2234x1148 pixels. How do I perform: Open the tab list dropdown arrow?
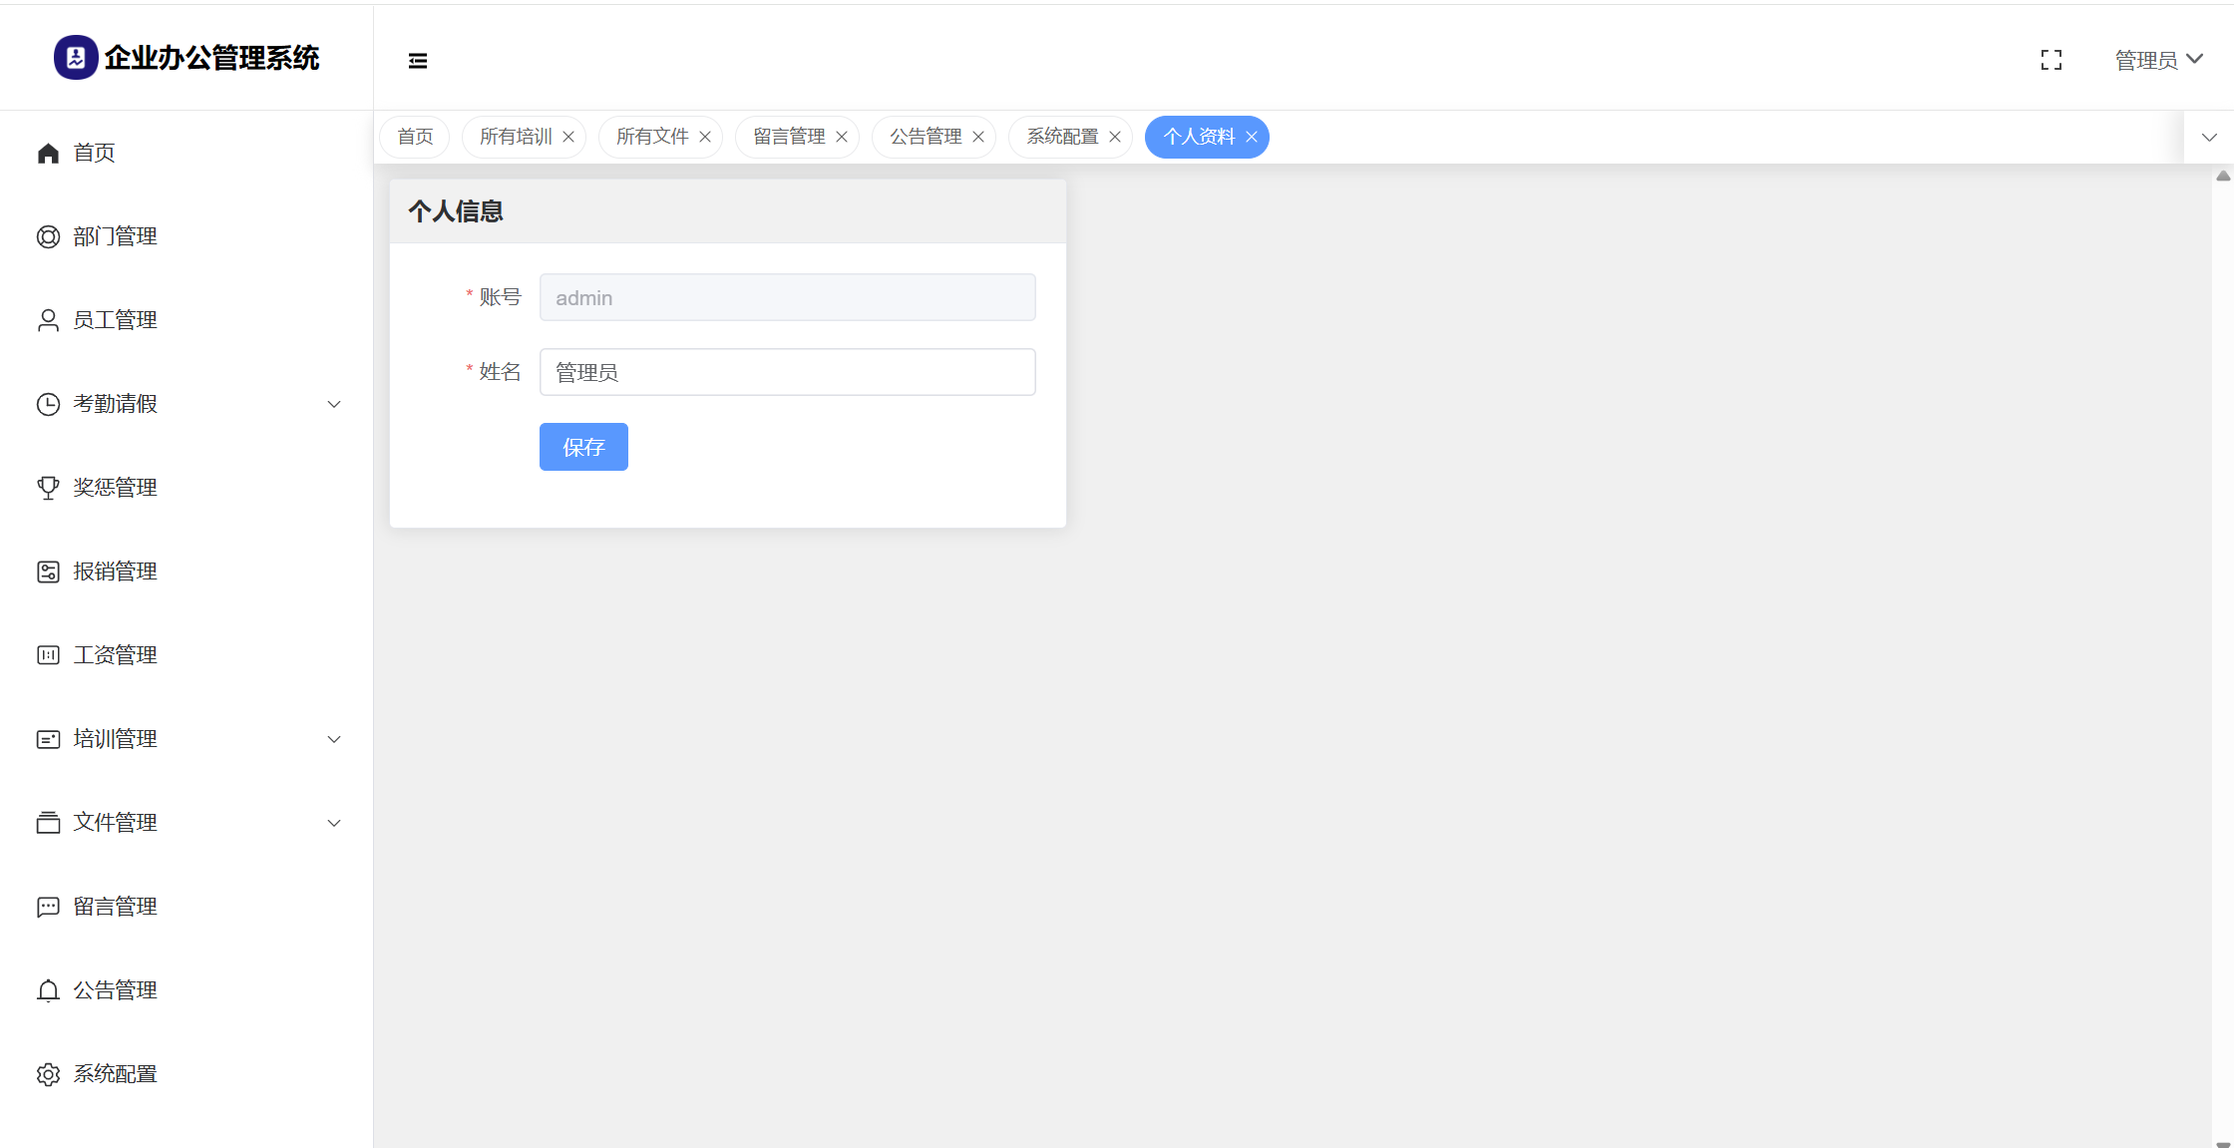pos(2209,138)
